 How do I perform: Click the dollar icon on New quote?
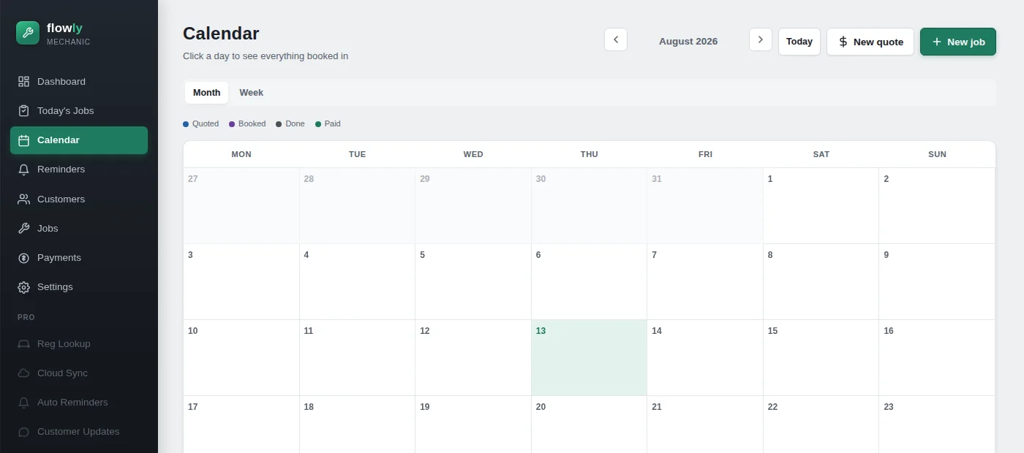[843, 42]
